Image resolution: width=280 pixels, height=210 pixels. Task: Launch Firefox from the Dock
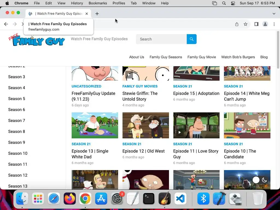click(70, 199)
